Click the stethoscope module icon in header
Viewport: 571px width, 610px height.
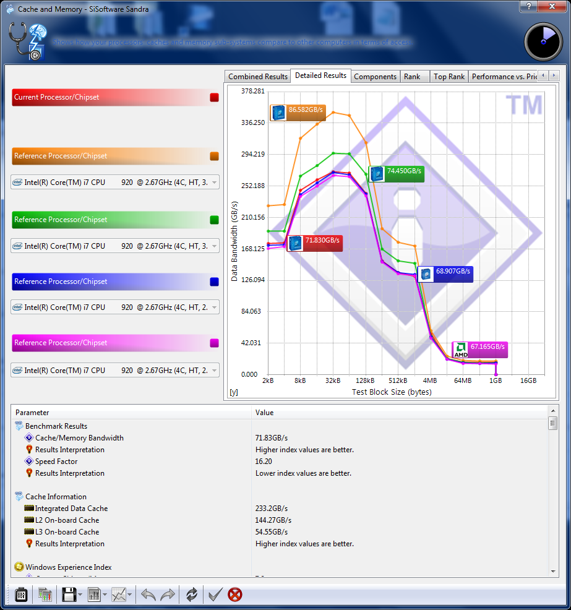(27, 41)
